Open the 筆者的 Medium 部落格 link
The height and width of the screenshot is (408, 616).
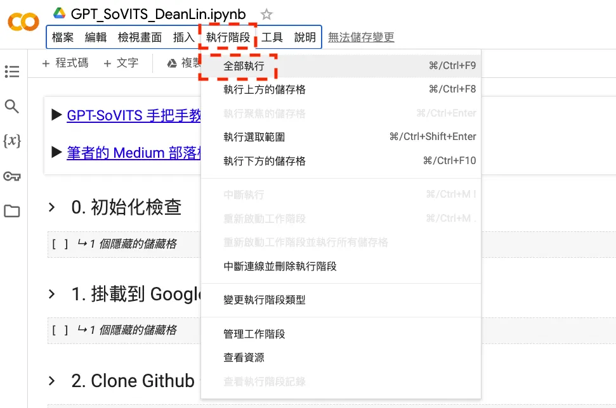pyautogui.click(x=134, y=153)
